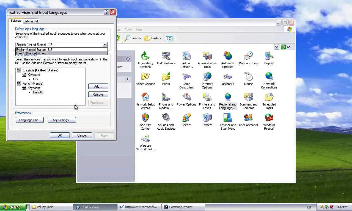Open the Help menu in Control Panel
Viewport: 352px width, 211px height.
tap(139, 29)
